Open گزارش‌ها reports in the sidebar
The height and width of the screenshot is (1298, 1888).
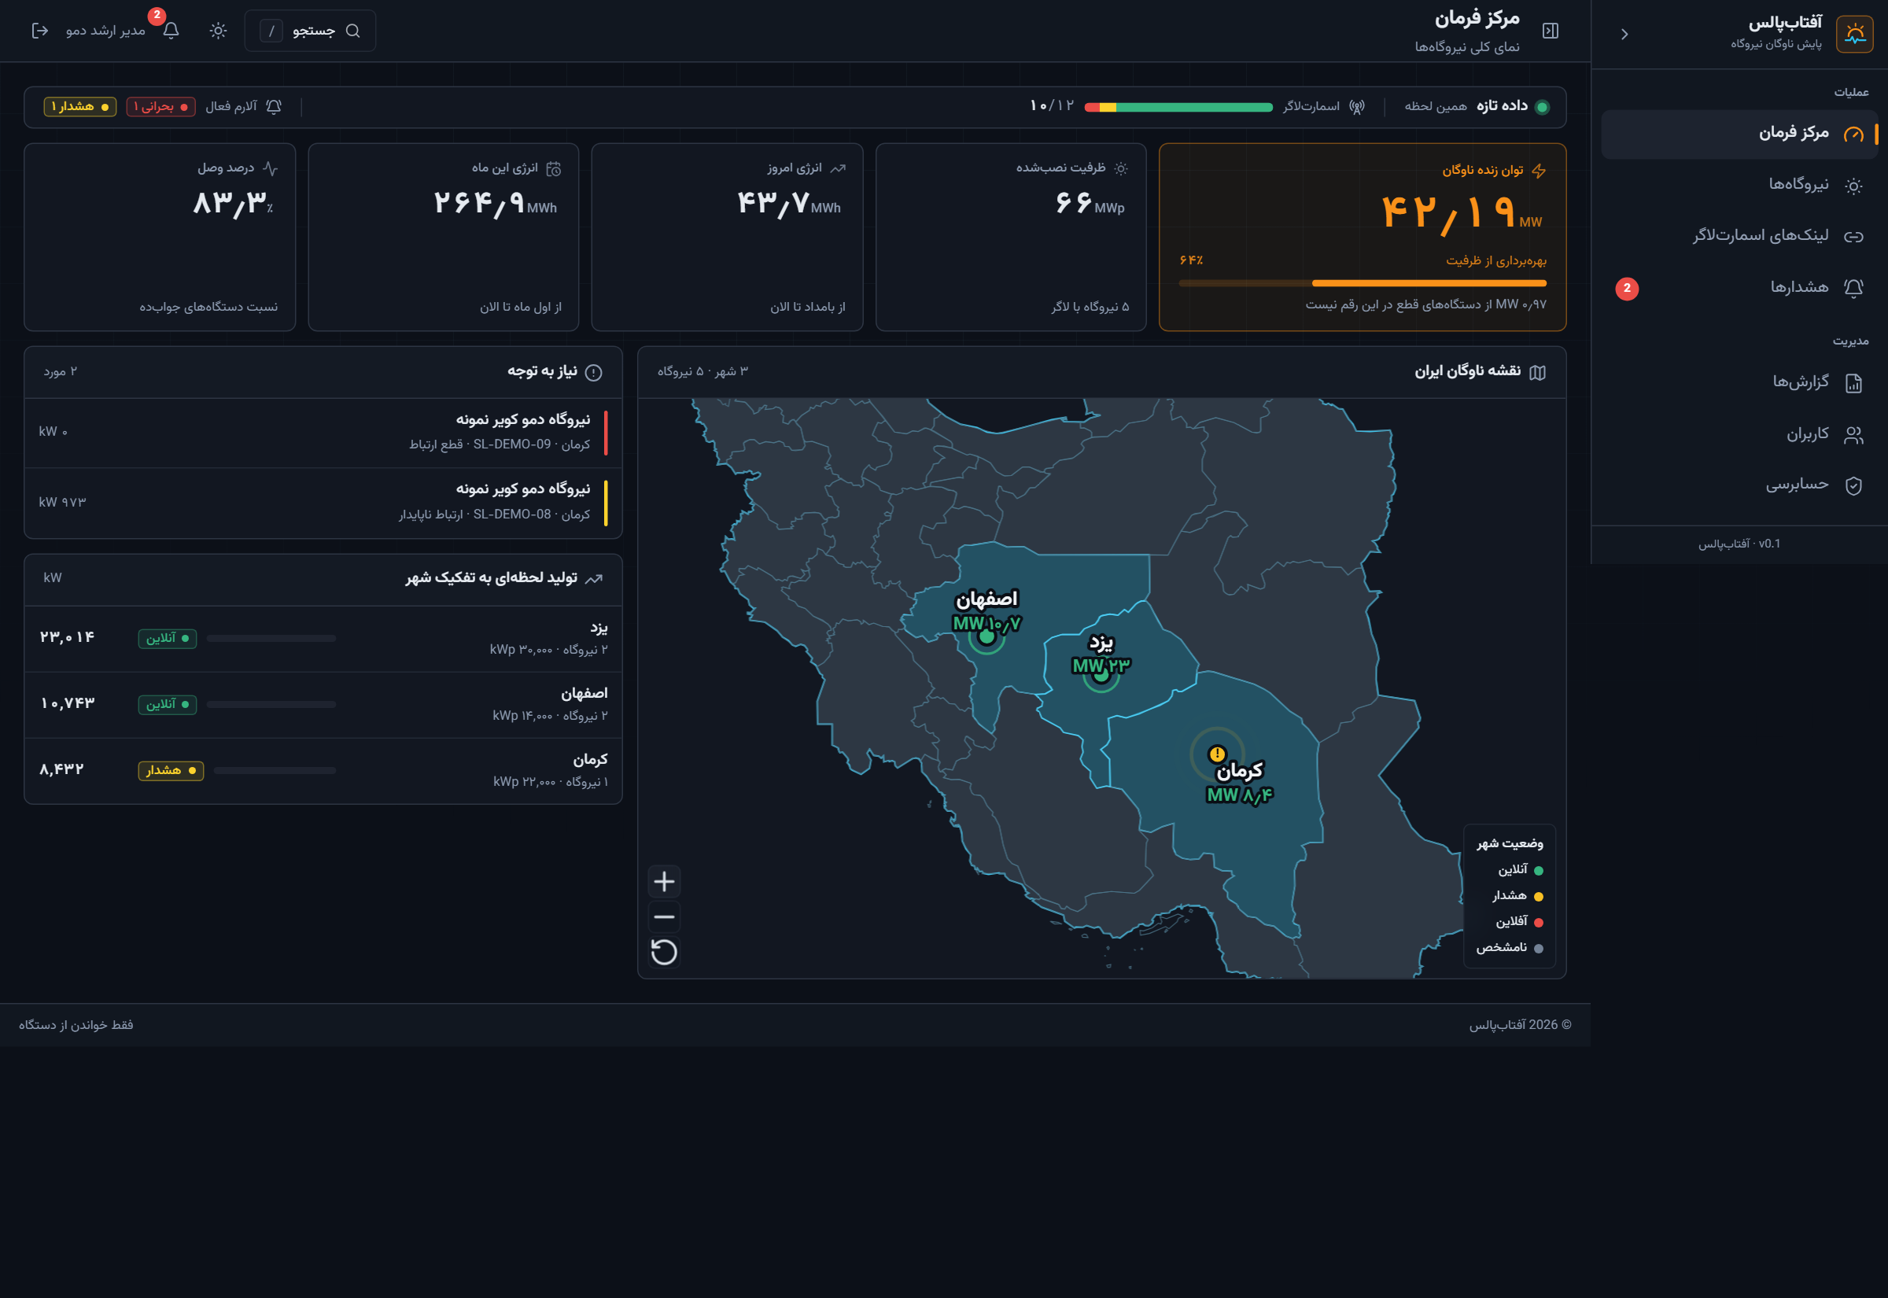tap(1740, 382)
